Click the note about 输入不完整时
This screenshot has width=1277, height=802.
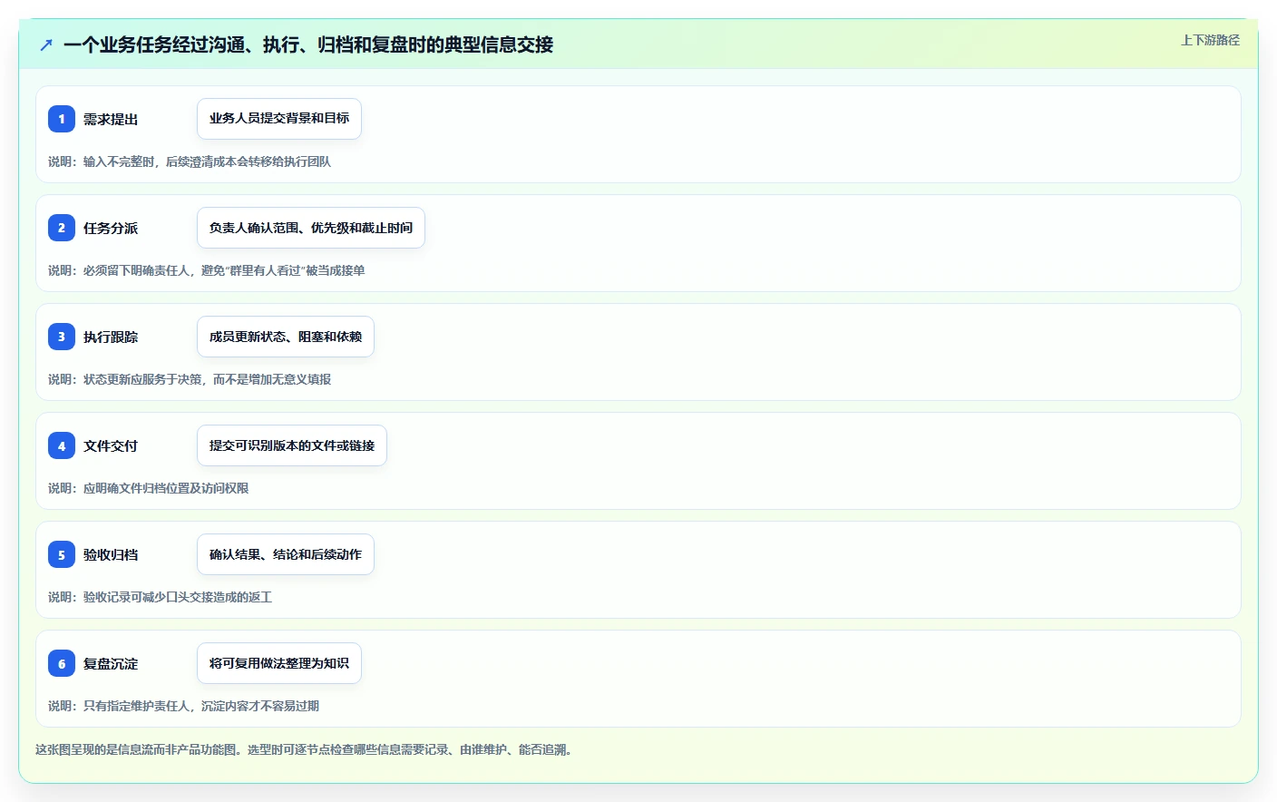click(190, 161)
